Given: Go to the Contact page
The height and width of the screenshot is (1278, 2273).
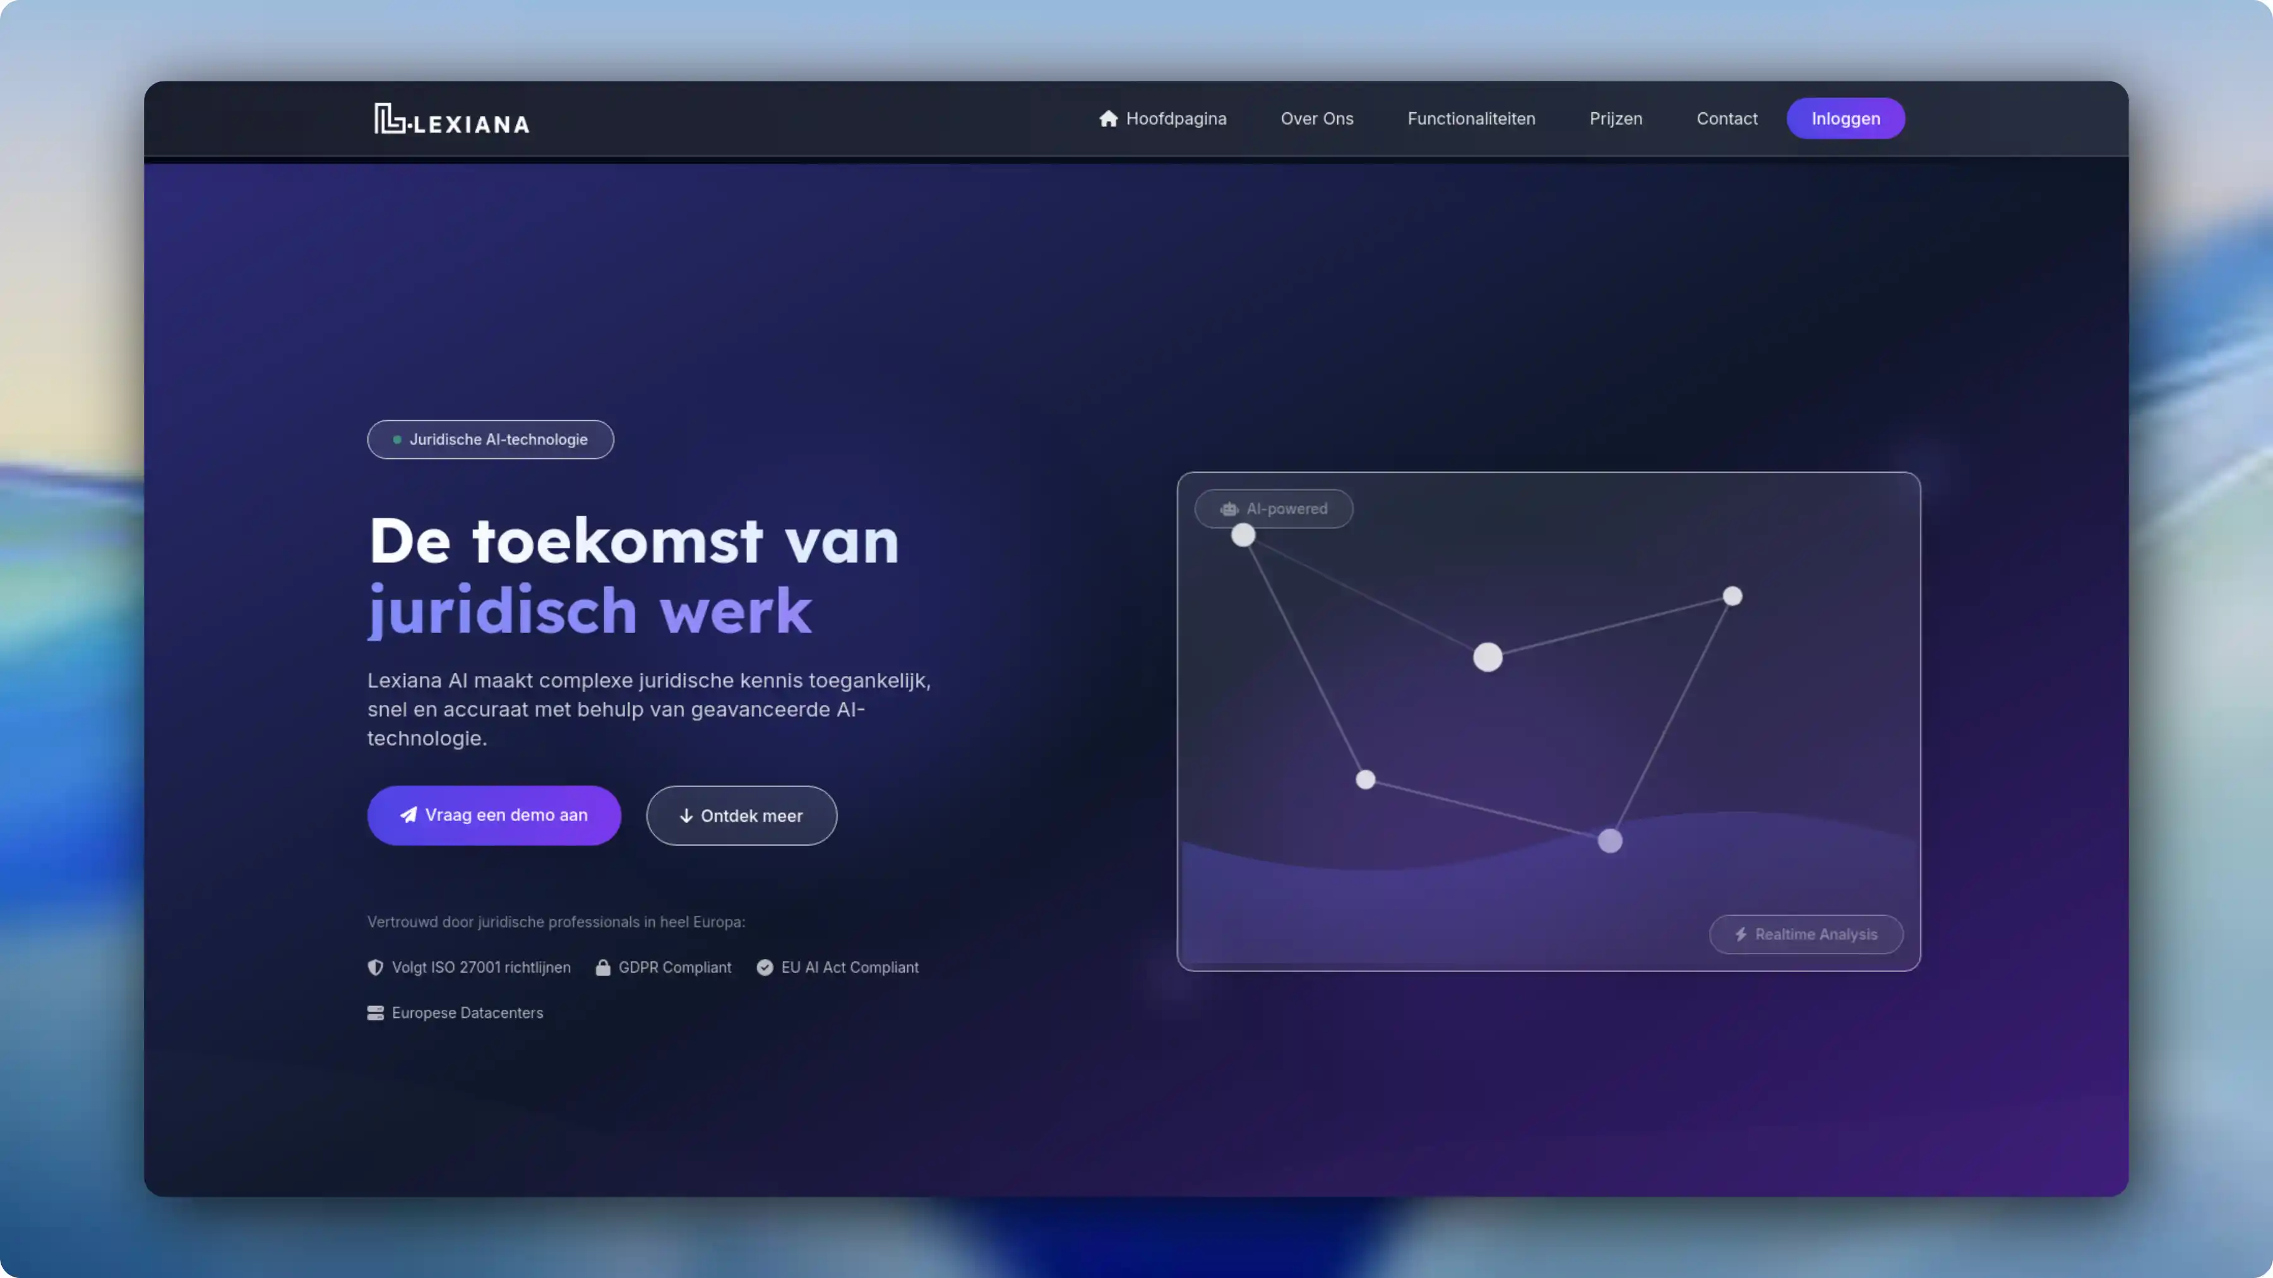Looking at the screenshot, I should (1726, 118).
